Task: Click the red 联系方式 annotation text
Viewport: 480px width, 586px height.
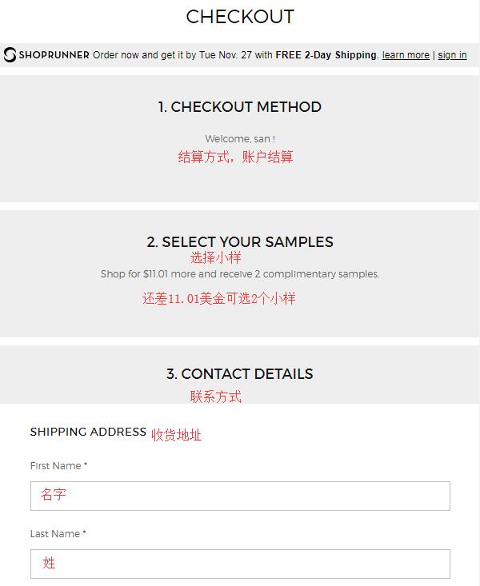Action: point(215,397)
